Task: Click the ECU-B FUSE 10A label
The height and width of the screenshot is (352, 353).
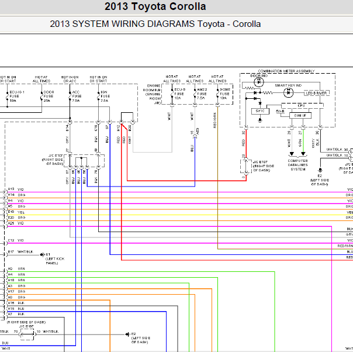Action: [179, 94]
